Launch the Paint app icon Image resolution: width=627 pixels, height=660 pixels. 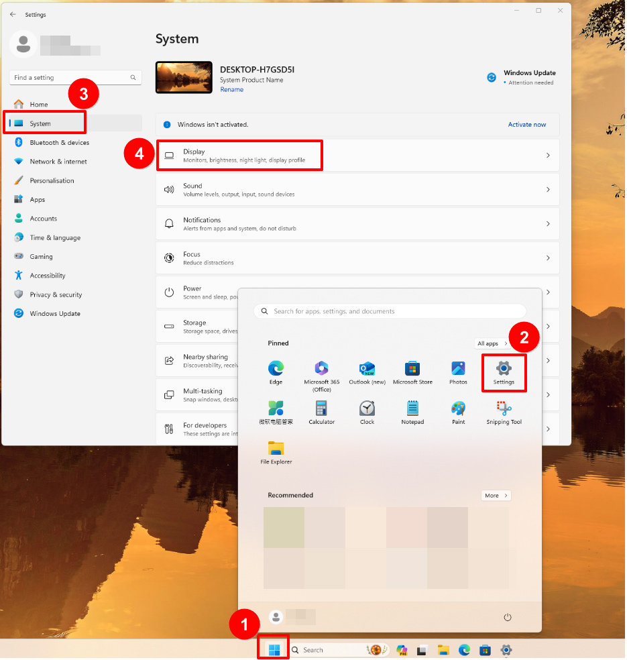coord(459,413)
